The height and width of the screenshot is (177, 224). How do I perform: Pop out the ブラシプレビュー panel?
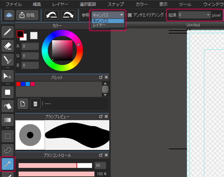[101, 116]
